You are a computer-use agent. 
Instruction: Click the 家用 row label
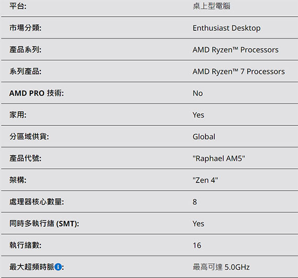click(18, 115)
